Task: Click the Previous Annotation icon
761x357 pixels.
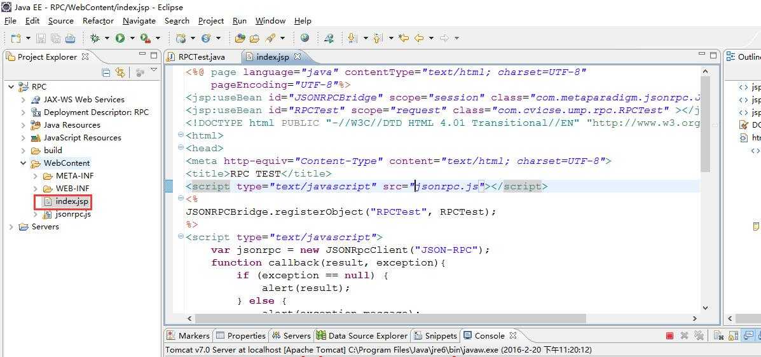Action: tap(378, 38)
